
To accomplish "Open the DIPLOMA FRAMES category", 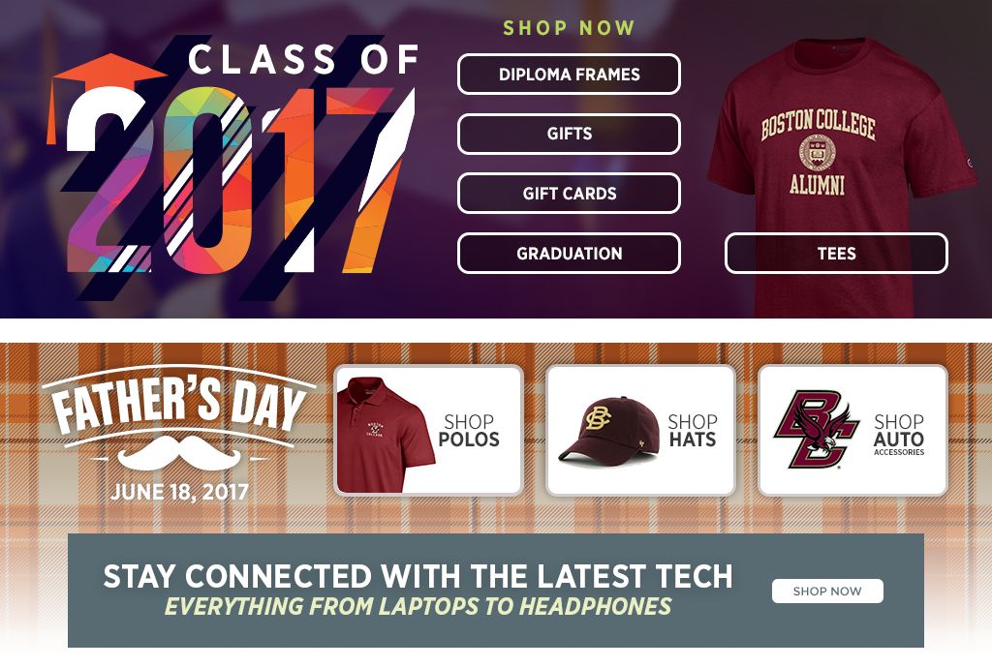I will pos(569,75).
